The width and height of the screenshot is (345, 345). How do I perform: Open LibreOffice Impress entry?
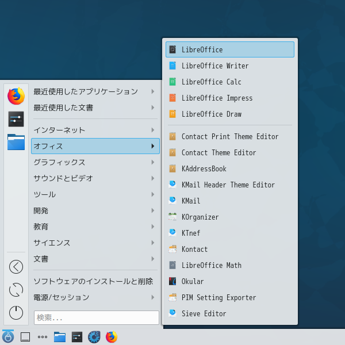click(x=230, y=98)
